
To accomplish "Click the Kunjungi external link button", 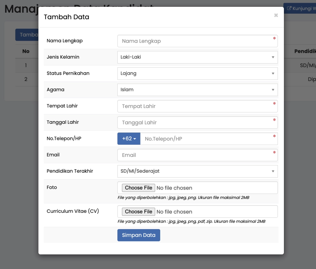I will (x=301, y=8).
